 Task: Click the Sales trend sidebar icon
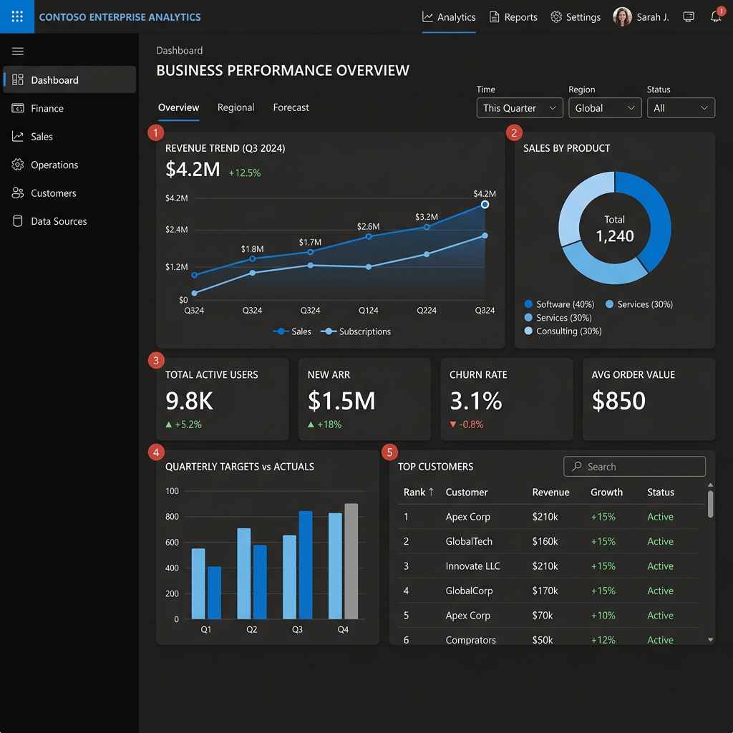pyautogui.click(x=18, y=137)
